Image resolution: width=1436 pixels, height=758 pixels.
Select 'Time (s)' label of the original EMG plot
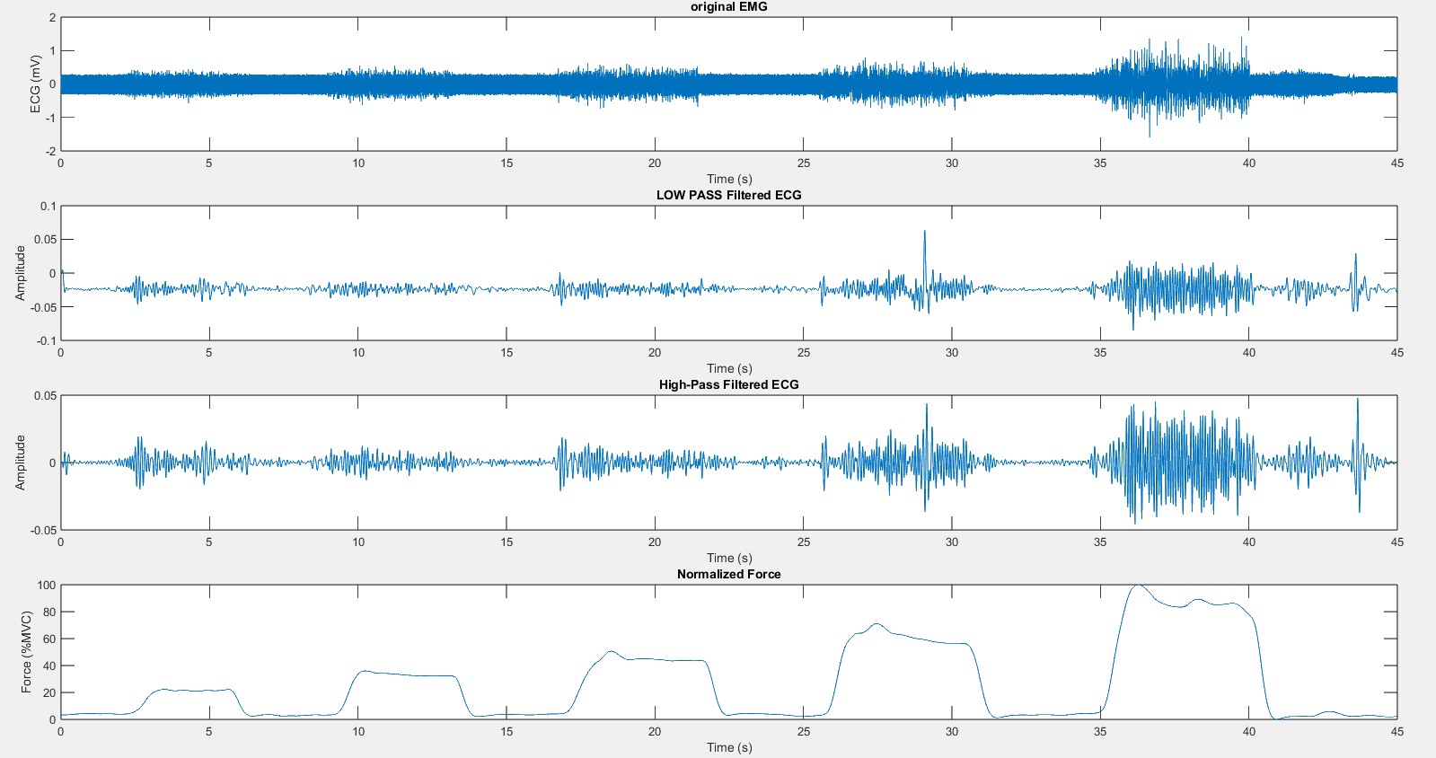click(729, 179)
